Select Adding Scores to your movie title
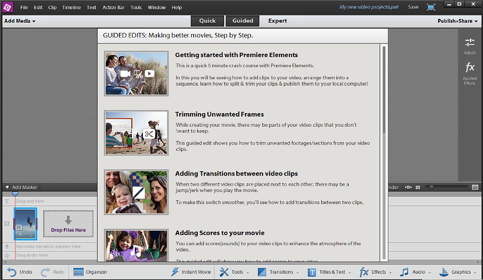Image resolution: width=483 pixels, height=280 pixels. click(220, 233)
